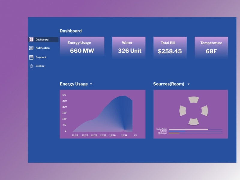240x180 pixels.
Task: Click the Notification message icon
Action: pyautogui.click(x=31, y=48)
